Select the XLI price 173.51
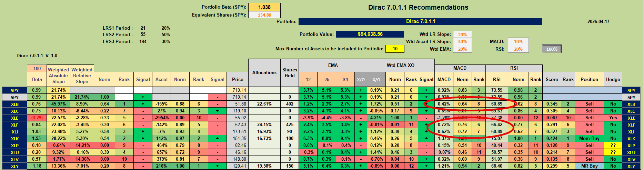 [x=238, y=131]
